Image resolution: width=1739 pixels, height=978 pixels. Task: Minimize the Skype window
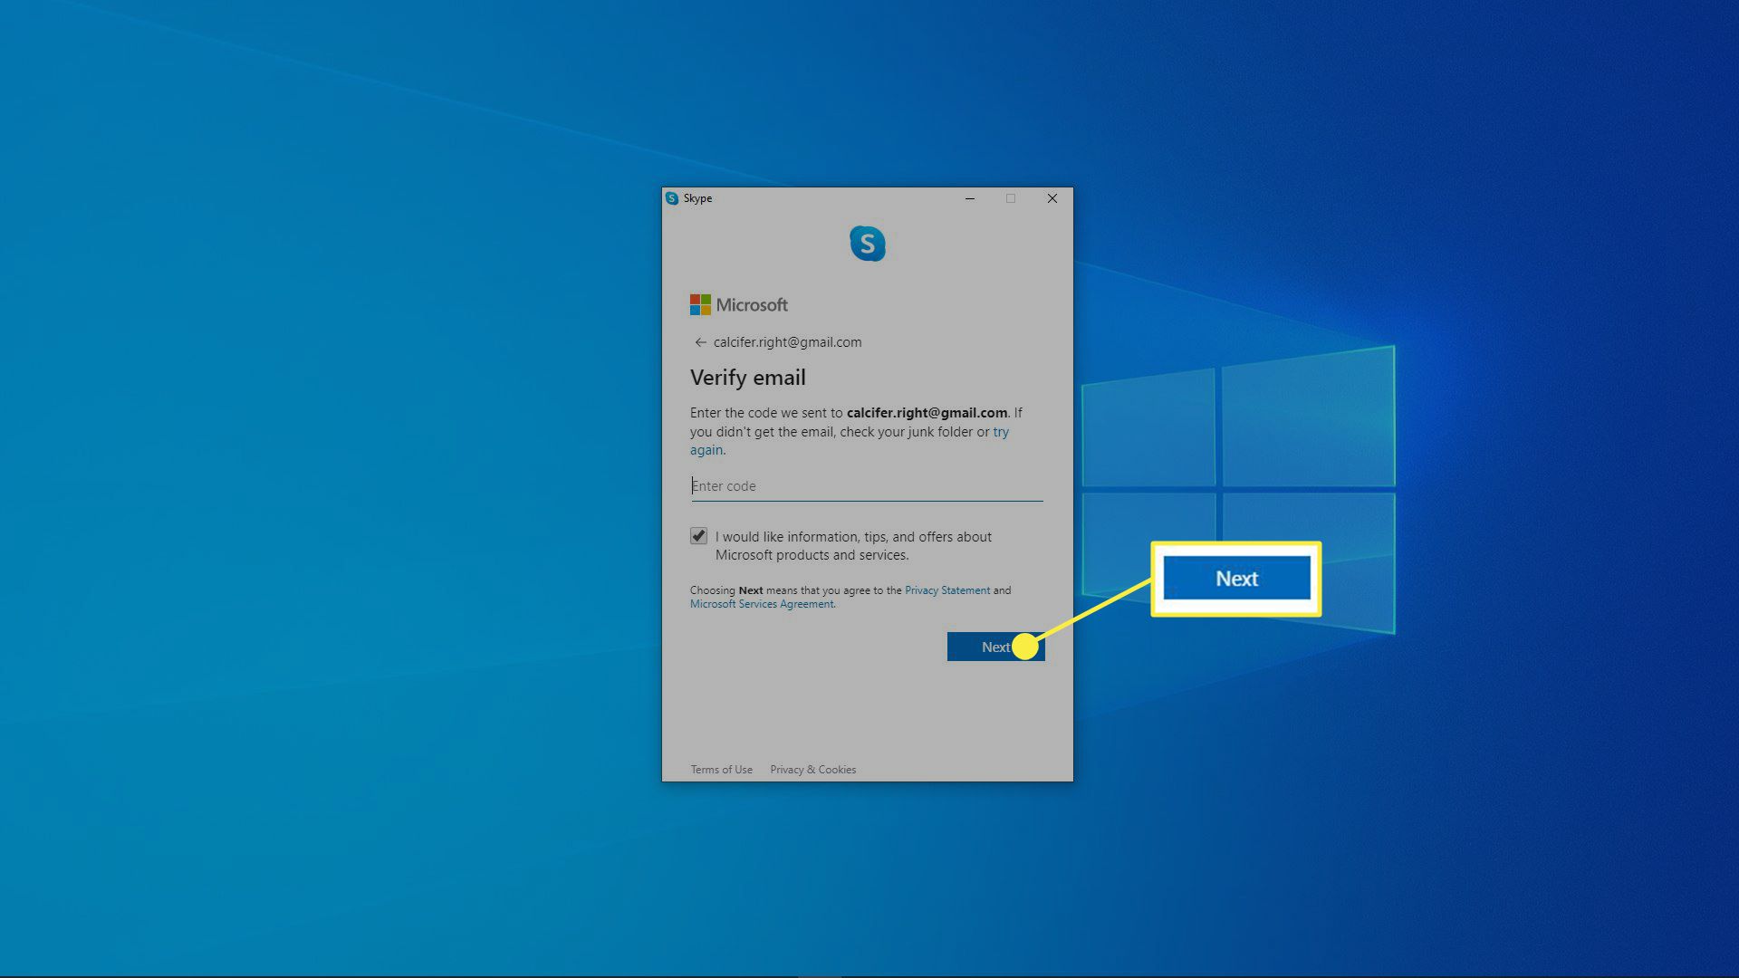pyautogui.click(x=970, y=198)
